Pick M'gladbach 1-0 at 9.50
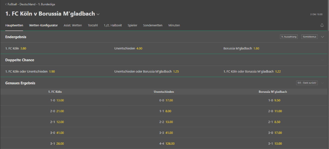The image size is (329, 149). pyautogui.click(x=274, y=100)
